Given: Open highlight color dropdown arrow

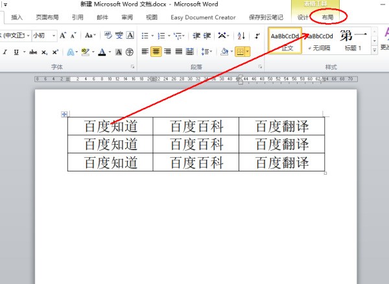Looking at the screenshot, I should coord(93,52).
